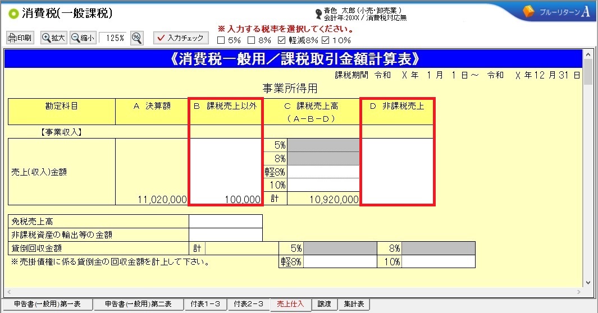Click the B 課税売上以外 cell 100,000
The height and width of the screenshot is (313, 598).
coord(226,172)
